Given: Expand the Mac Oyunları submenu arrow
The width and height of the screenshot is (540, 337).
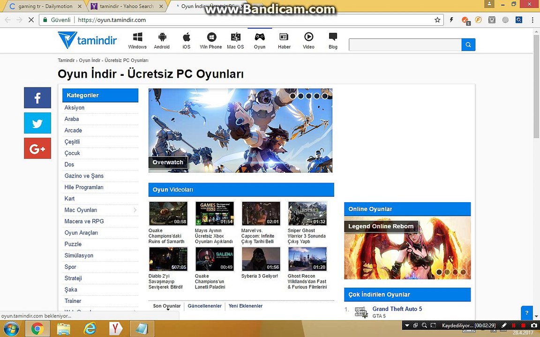Looking at the screenshot, I should coord(135,210).
